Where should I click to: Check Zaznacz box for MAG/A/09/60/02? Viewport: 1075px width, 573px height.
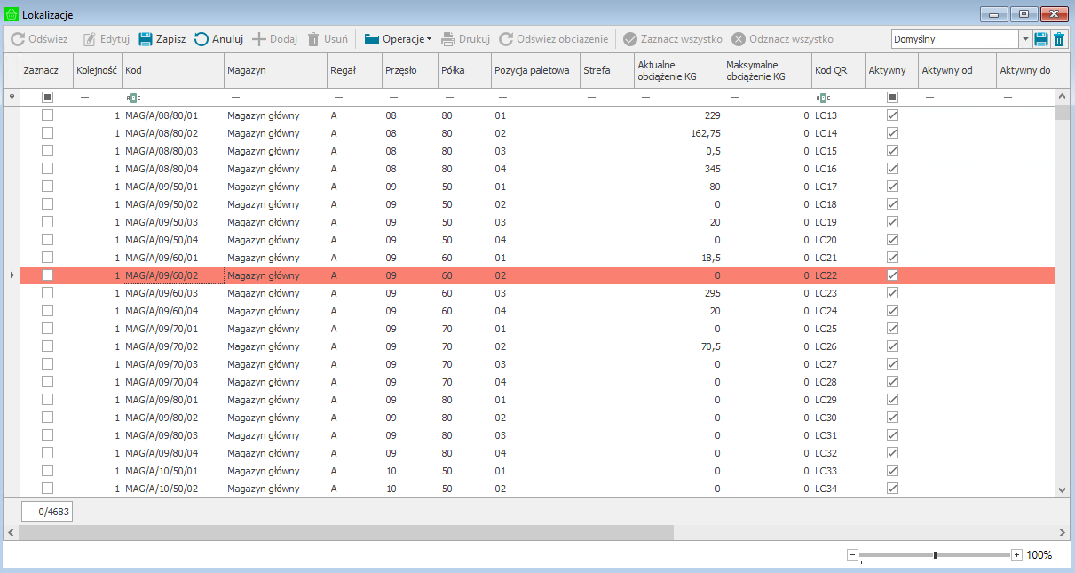(x=47, y=275)
